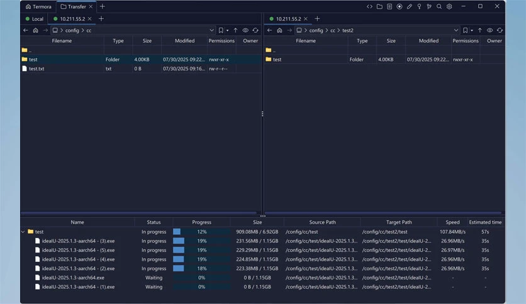Open the right pane bookmark dropdown arrow

[472, 31]
